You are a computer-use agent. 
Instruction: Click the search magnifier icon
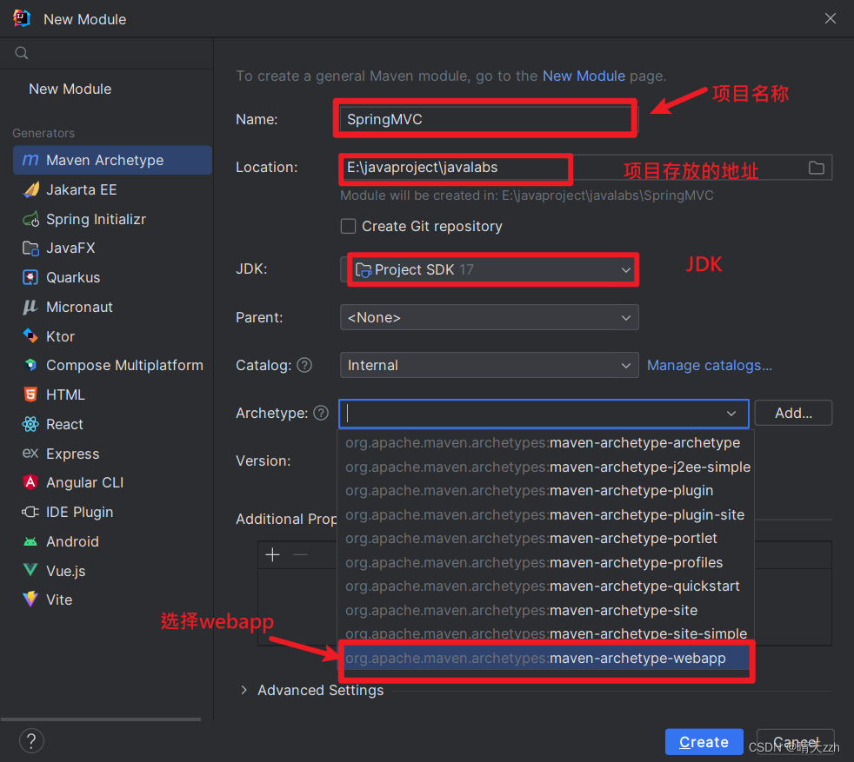click(x=21, y=53)
